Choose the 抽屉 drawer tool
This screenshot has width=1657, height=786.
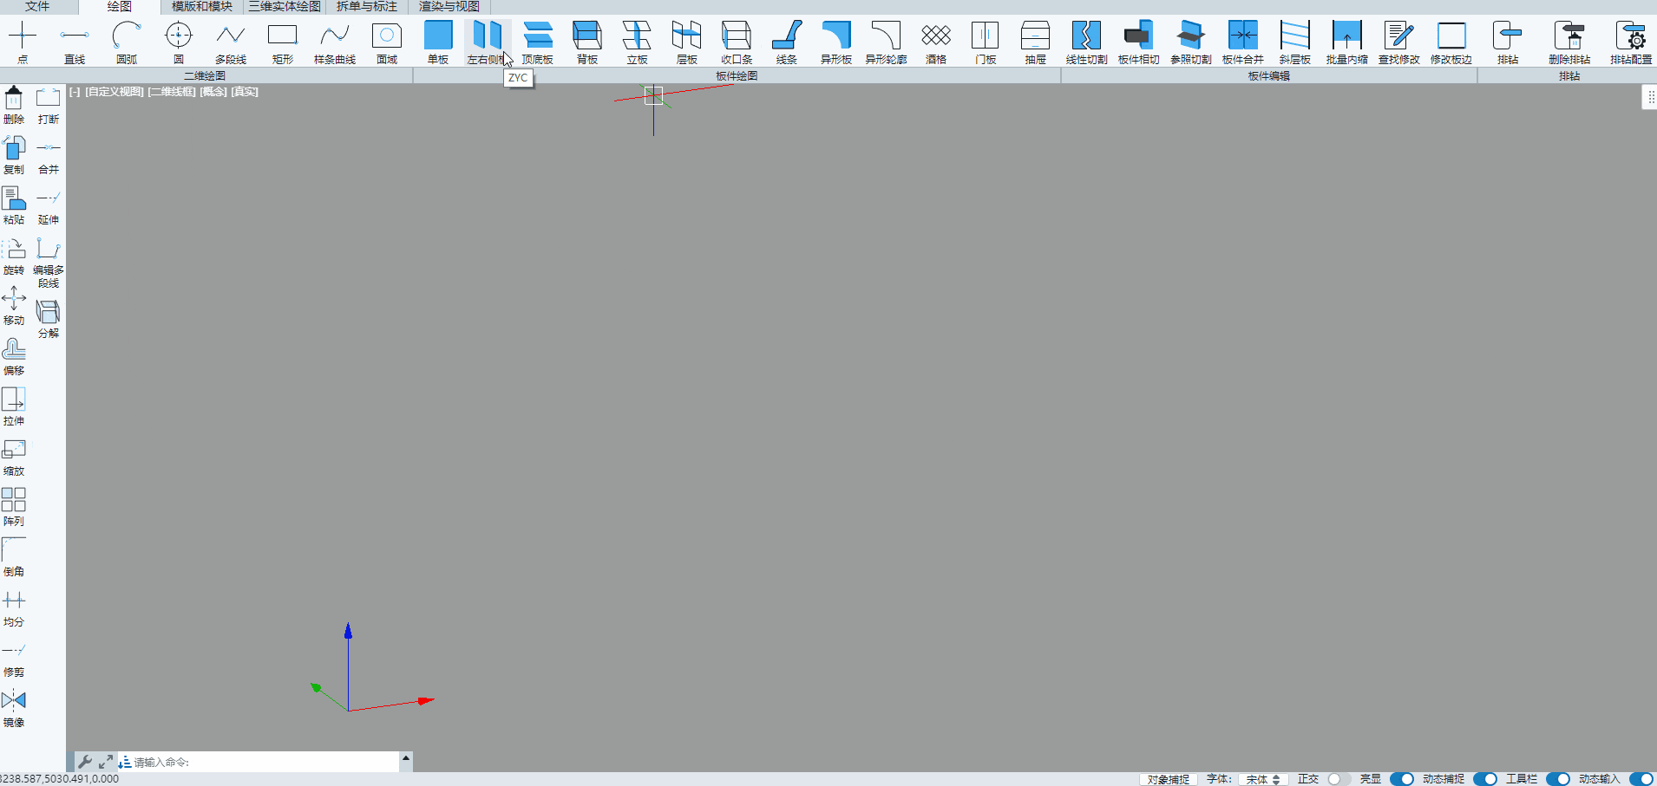(x=1035, y=42)
